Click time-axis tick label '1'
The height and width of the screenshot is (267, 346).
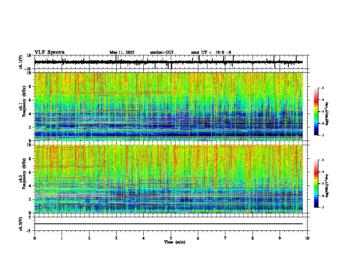pos(62,238)
